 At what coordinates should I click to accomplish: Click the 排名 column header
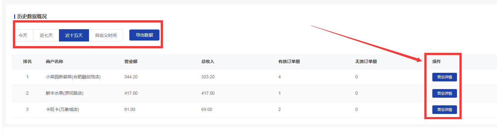pyautogui.click(x=27, y=61)
